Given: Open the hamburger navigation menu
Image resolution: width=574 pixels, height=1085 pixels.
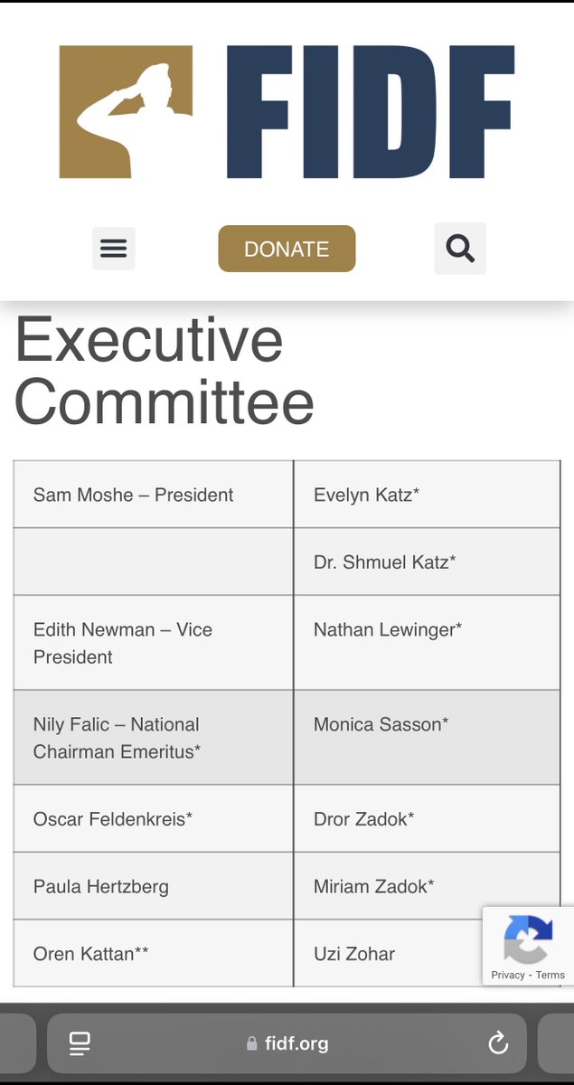Looking at the screenshot, I should [114, 248].
